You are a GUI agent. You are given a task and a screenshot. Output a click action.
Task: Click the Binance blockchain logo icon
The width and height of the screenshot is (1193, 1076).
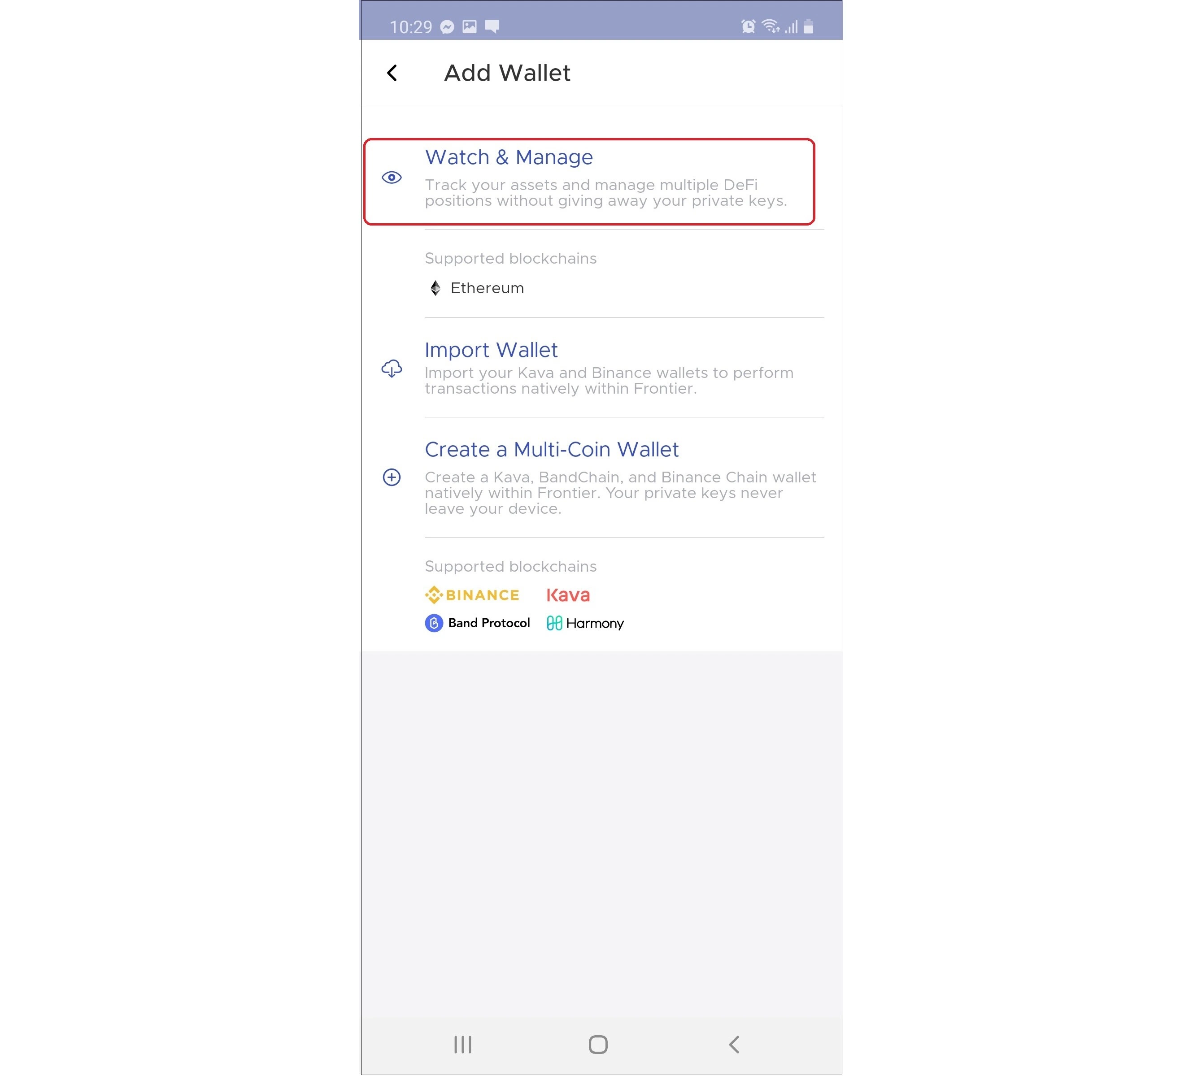coord(433,594)
